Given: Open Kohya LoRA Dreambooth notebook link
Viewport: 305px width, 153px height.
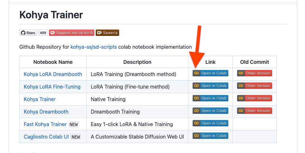Looking at the screenshot, I should (53, 74).
